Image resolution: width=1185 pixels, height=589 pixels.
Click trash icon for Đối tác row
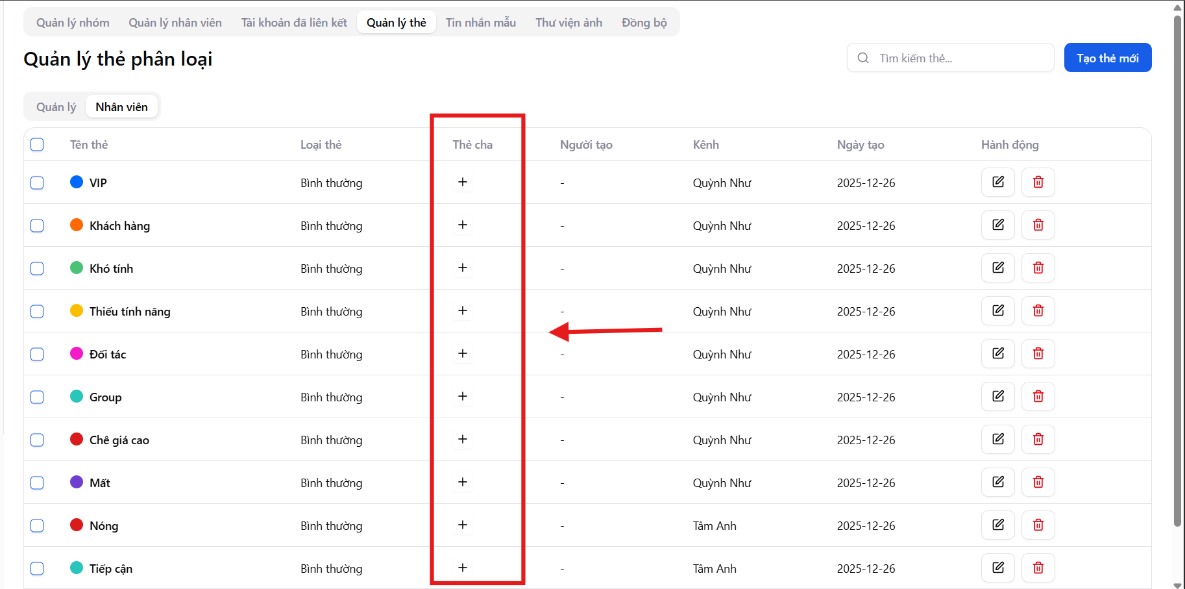click(x=1038, y=353)
